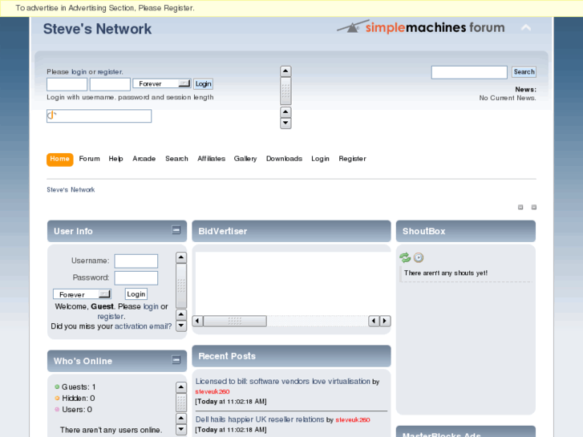Viewport: 583px width, 437px height.
Task: Click the Who's Online scrollbar topmost up arrow
Action: 181,387
